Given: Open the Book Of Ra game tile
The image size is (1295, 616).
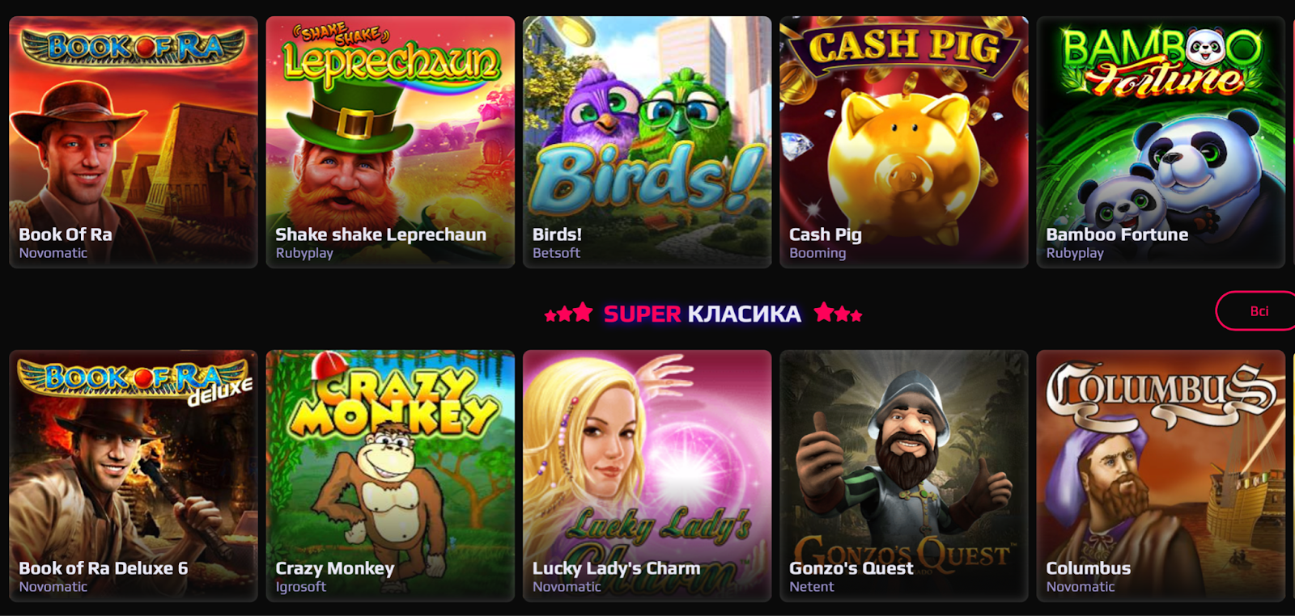Looking at the screenshot, I should pyautogui.click(x=134, y=142).
